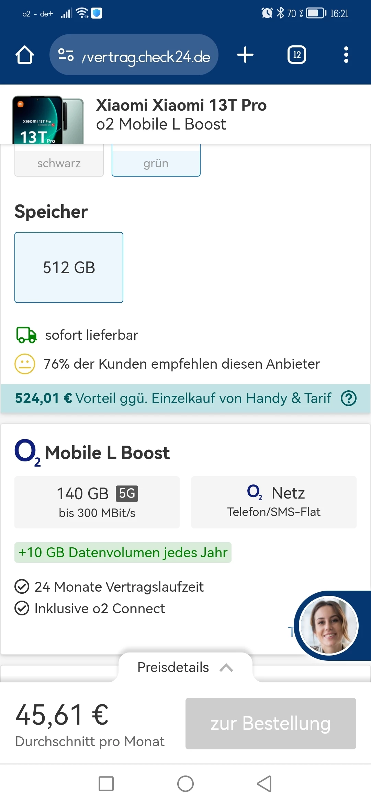This screenshot has width=371, height=804.
Task: Open site settings icon in address bar
Action: (x=66, y=55)
